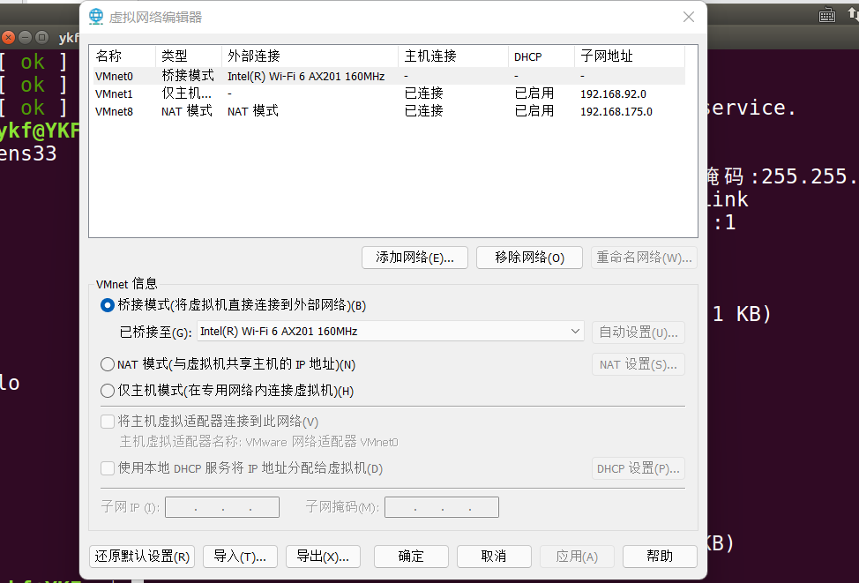This screenshot has height=583, width=859.
Task: Toggle 将主机虚拟适配器连接到此网络 checkbox
Action: point(108,422)
